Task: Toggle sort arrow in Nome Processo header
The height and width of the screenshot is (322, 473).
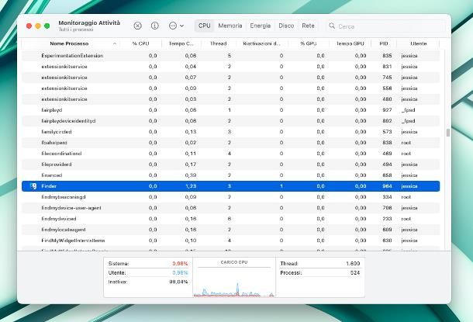Action: coord(115,43)
